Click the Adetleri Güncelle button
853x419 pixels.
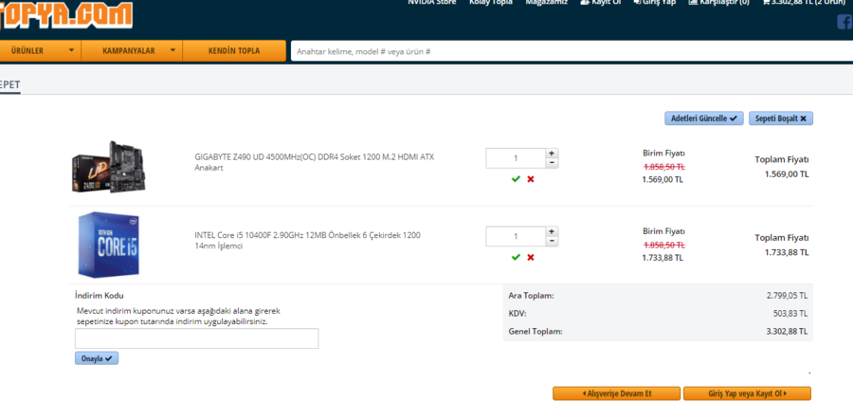[x=704, y=118]
